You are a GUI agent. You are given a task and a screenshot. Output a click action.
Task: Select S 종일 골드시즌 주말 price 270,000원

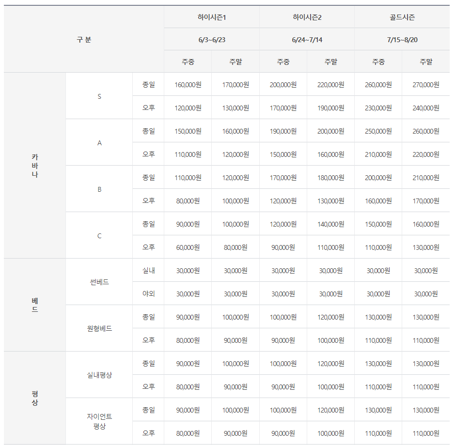tap(426, 85)
